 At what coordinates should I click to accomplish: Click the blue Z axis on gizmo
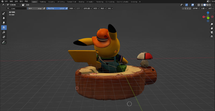pos(208,13)
